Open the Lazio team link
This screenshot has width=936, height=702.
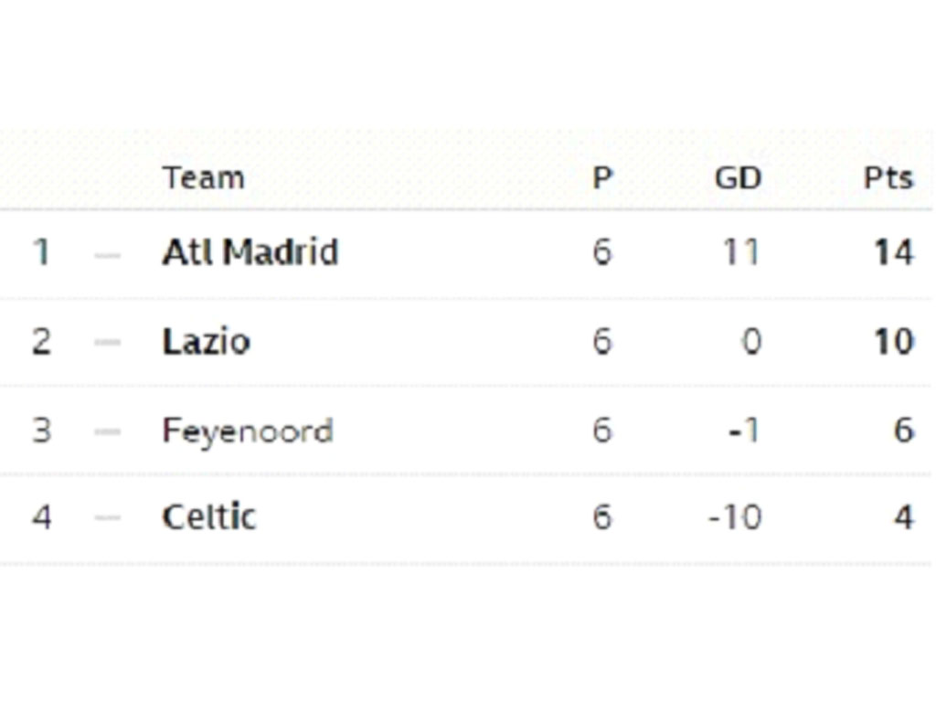206,342
